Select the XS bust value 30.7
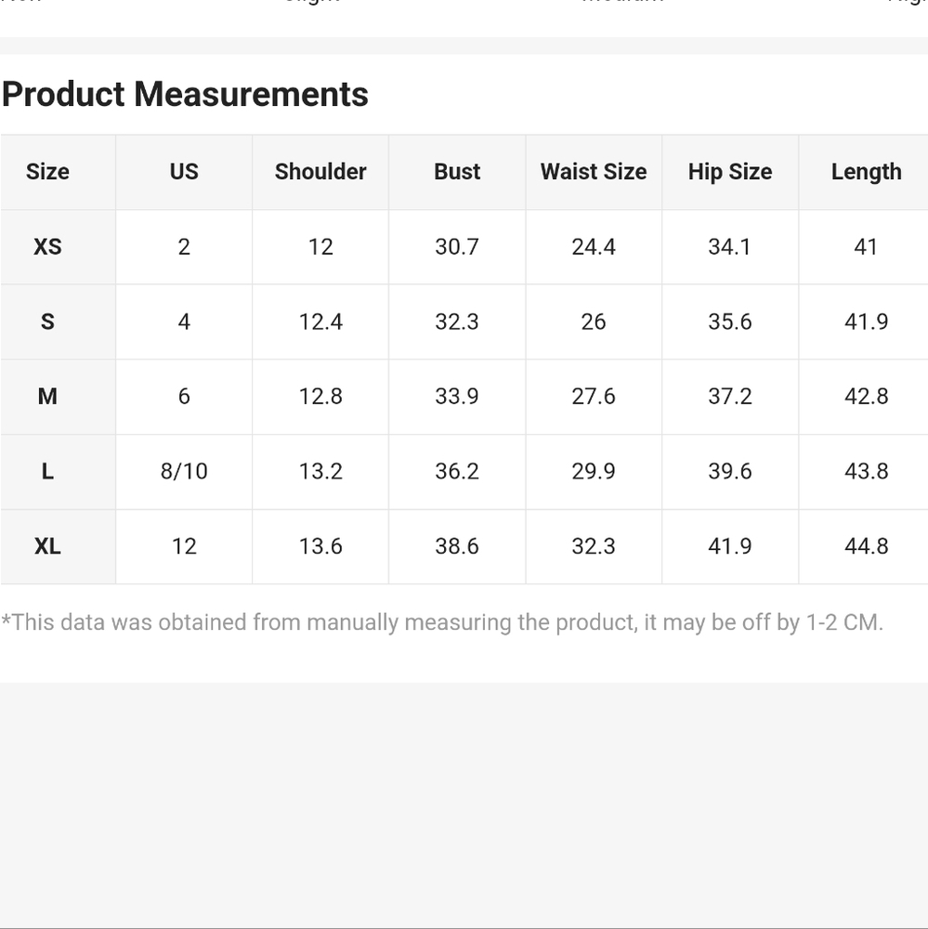 coord(457,247)
